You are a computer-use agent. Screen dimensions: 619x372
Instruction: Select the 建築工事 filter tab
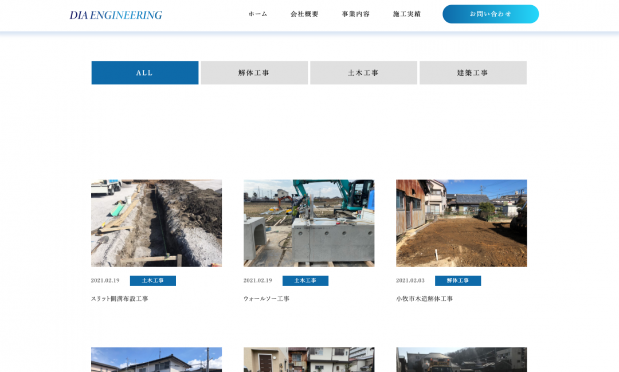[x=473, y=73]
